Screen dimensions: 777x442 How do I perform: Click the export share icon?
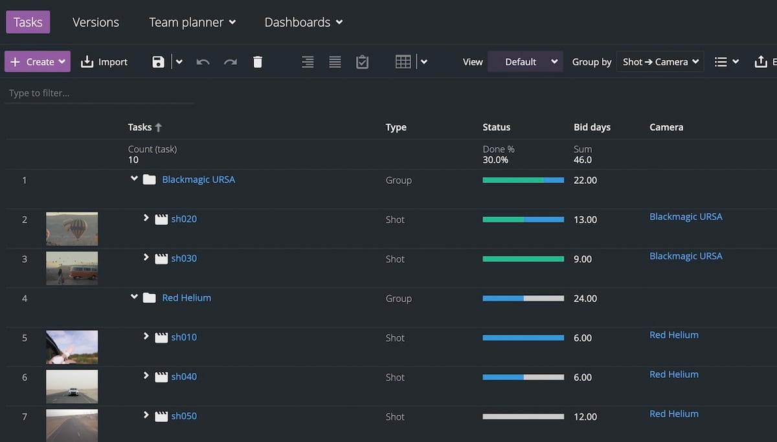tap(761, 62)
